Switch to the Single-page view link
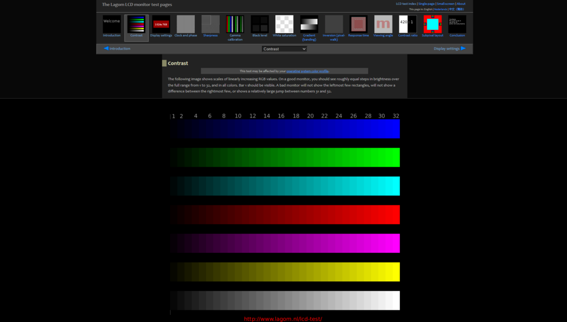 (x=426, y=4)
